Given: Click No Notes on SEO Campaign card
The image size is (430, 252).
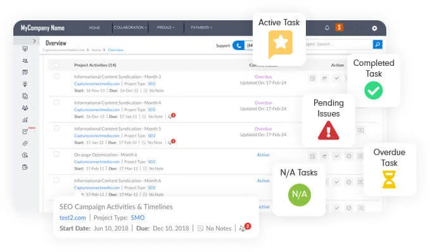Looking at the screenshot, I should tap(218, 229).
